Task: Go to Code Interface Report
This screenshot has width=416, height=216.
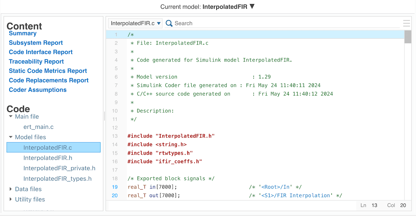Action: (41, 52)
